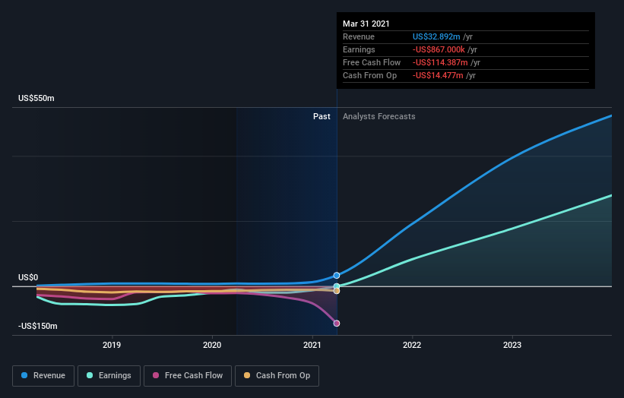Toggle the Revenue legend series
Screen dimensions: 624x398
(43, 376)
